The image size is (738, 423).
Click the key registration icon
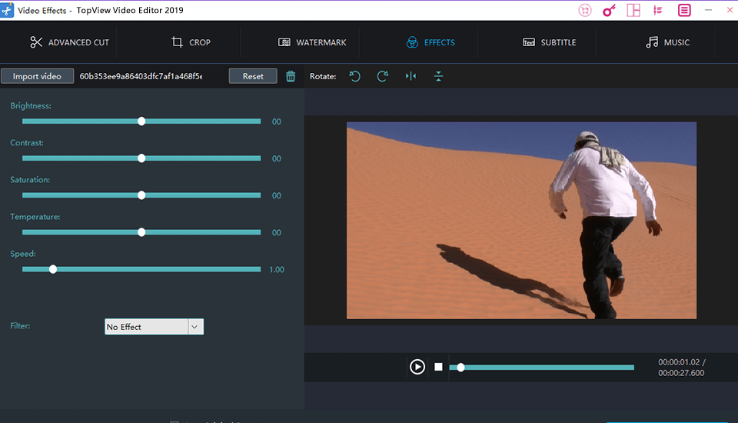pyautogui.click(x=609, y=10)
